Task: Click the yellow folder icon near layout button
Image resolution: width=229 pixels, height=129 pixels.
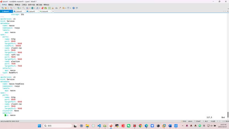Action: pyautogui.click(x=64, y=8)
